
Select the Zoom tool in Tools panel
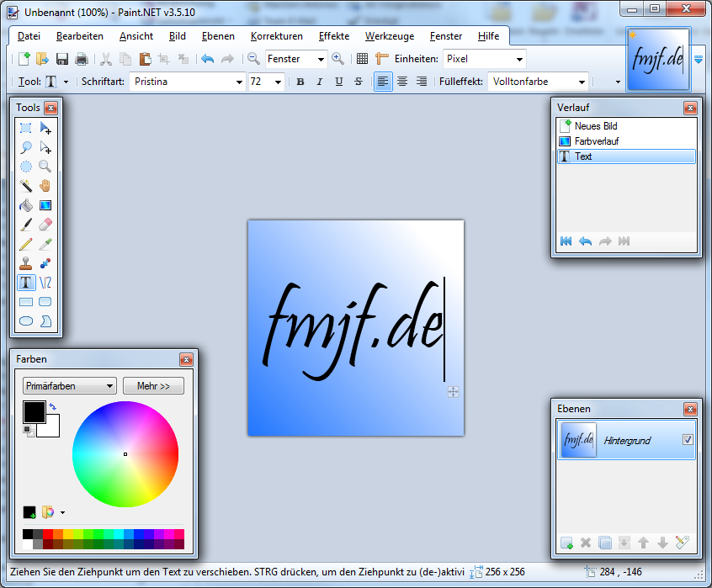point(45,167)
